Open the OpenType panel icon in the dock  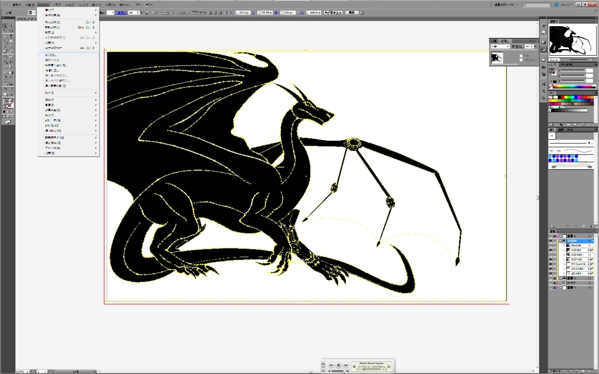(544, 97)
